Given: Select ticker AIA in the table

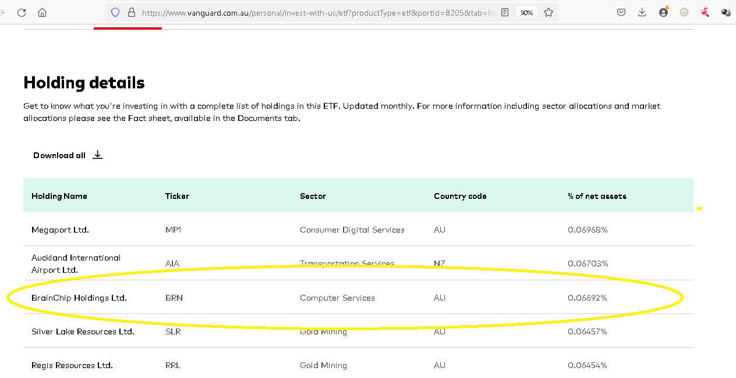Looking at the screenshot, I should (x=172, y=263).
